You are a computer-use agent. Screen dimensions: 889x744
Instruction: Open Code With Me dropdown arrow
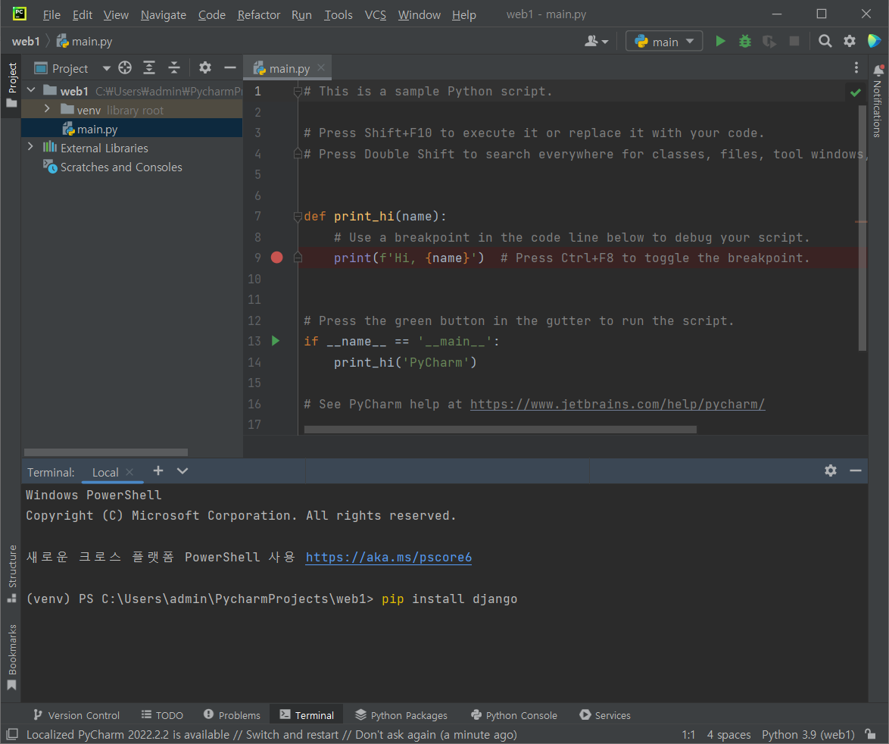605,42
